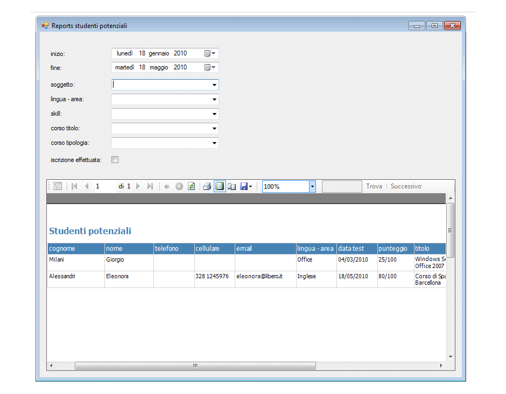Screen dimensions: 506x394
Task: Expand the soggetto dropdown
Action: pos(214,85)
